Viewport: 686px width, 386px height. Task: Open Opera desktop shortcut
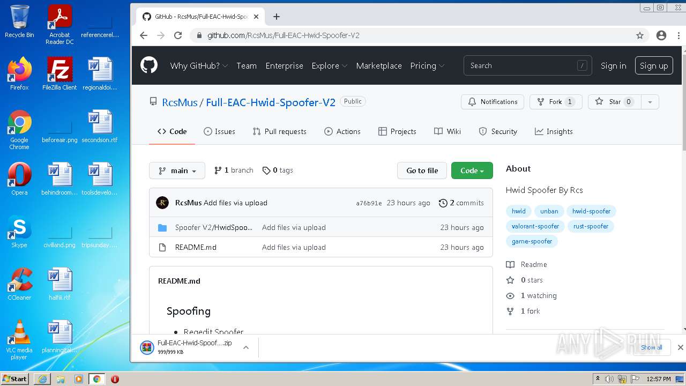[x=19, y=179]
